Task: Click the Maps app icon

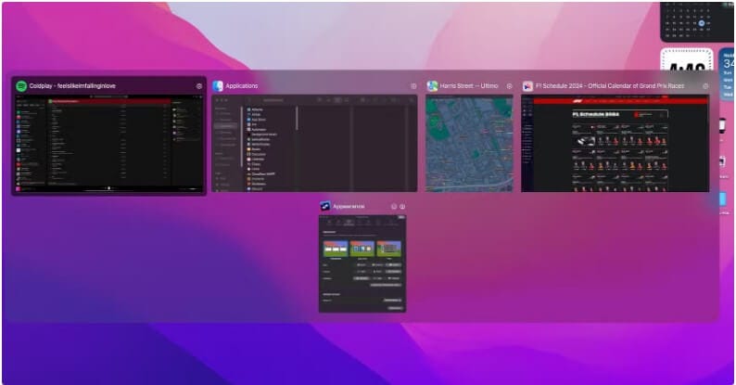Action: [432, 86]
